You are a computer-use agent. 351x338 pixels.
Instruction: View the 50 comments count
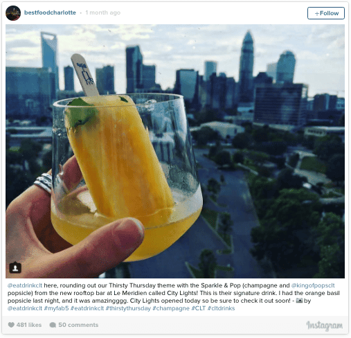(x=78, y=325)
